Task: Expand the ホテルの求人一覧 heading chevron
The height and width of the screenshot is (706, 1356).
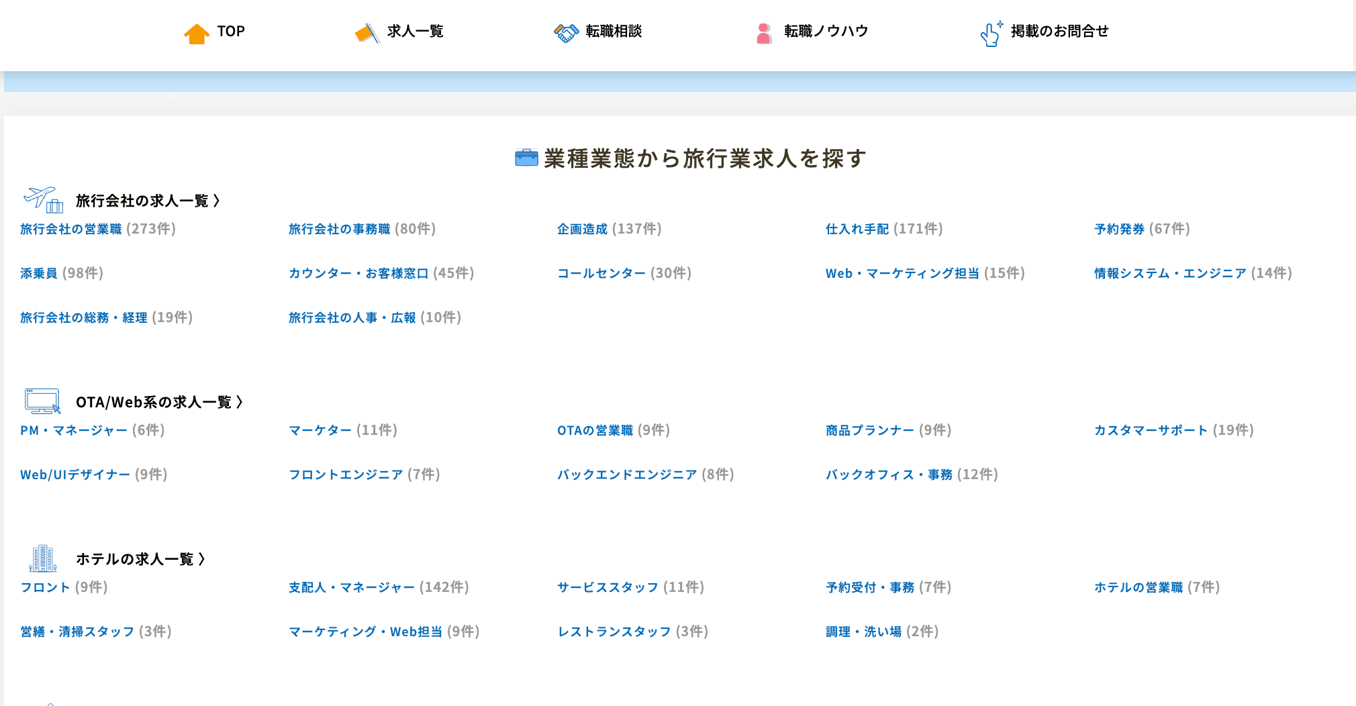Action: pos(201,559)
